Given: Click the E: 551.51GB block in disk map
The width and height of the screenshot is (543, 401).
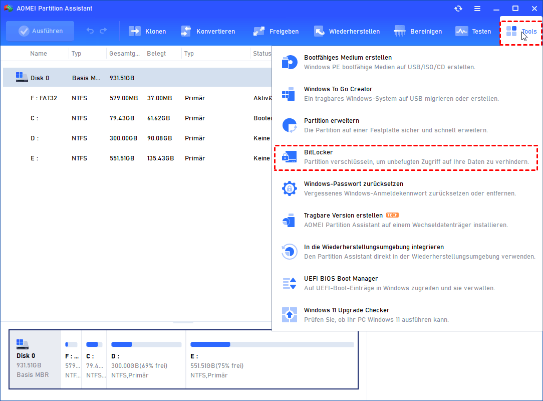Looking at the screenshot, I should (272, 359).
